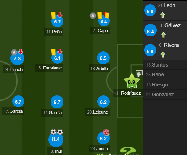187x155 pixels.
Task: Click the assist badge next to Enrich
Action: pyautogui.click(x=14, y=52)
